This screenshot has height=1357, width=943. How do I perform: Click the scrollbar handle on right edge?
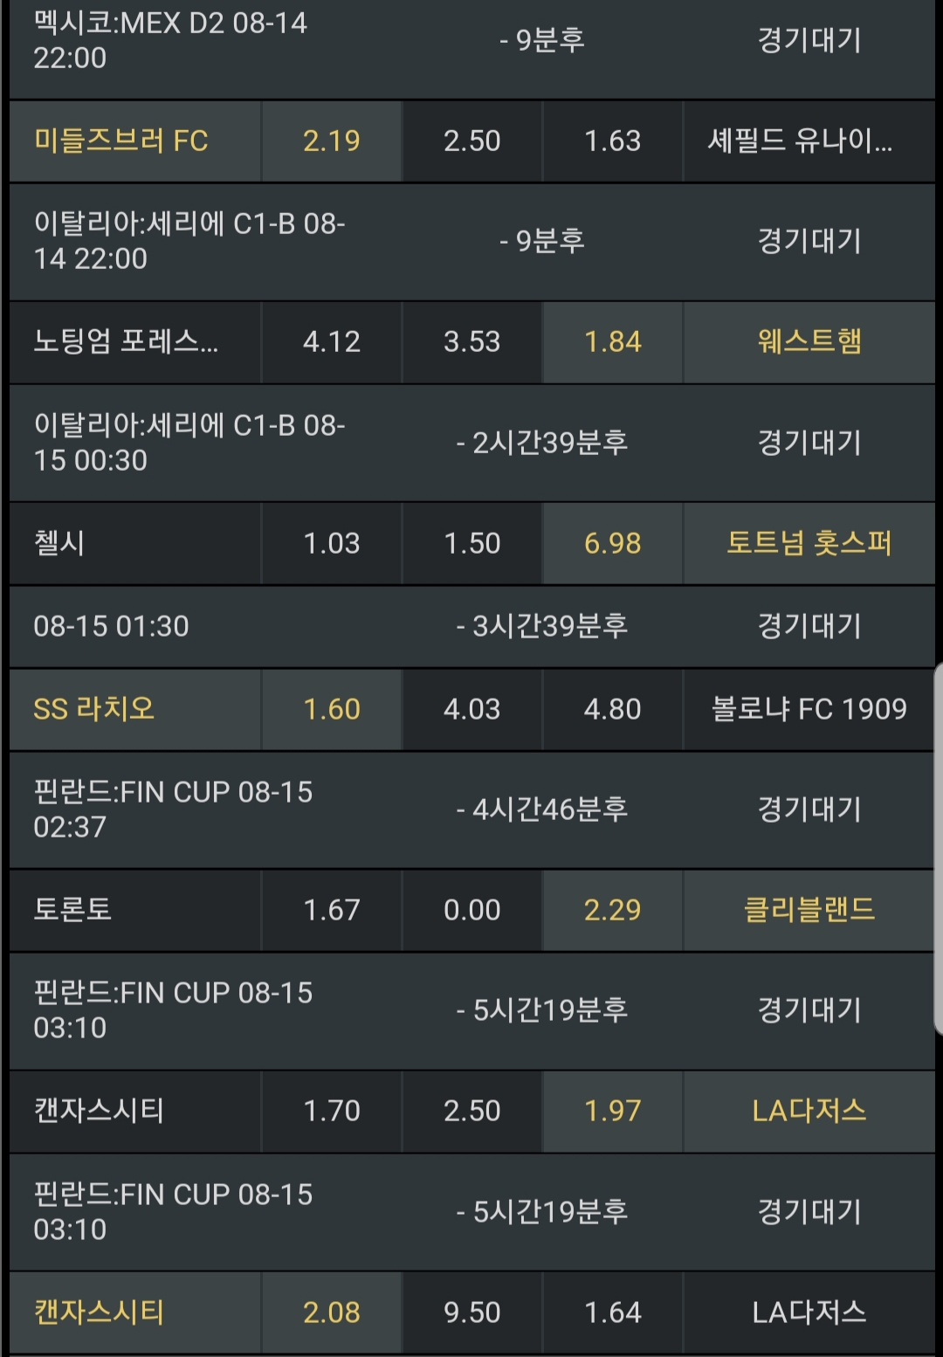click(x=939, y=849)
